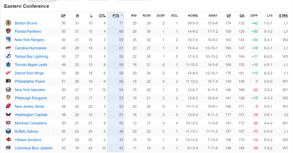Viewport: 293px width, 153px height.
Task: Click the Washington Capitals eagle logo
Action: [x=8, y=114]
